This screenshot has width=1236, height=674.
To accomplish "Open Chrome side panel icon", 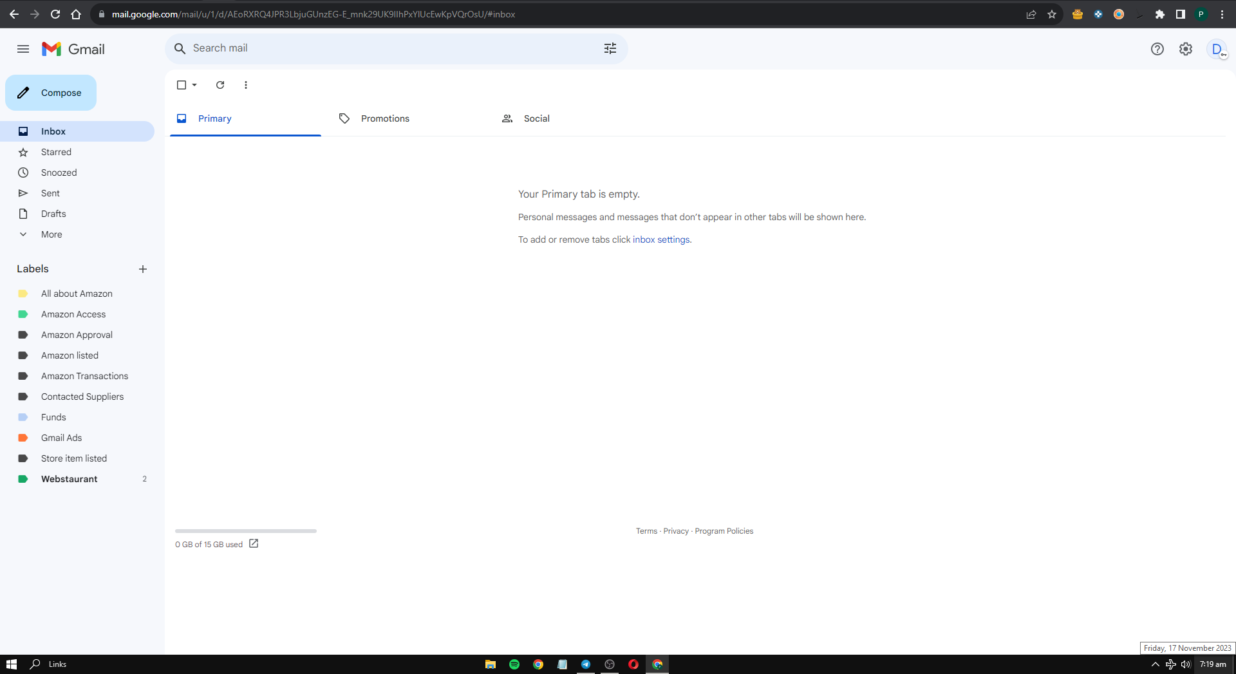I will 1181,14.
